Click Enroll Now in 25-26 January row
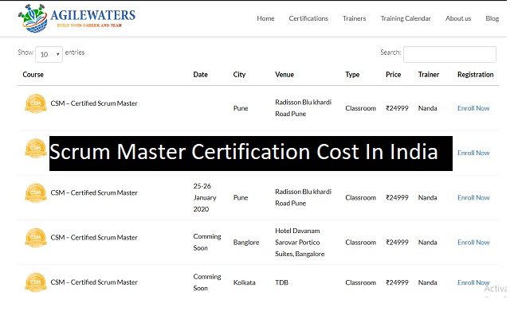The image size is (514, 311). pyautogui.click(x=473, y=197)
